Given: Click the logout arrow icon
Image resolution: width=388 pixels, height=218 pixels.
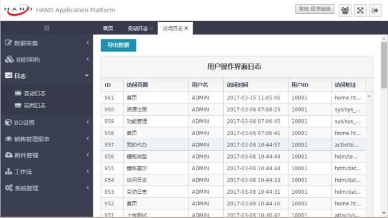Looking at the screenshot, I should (x=375, y=10).
